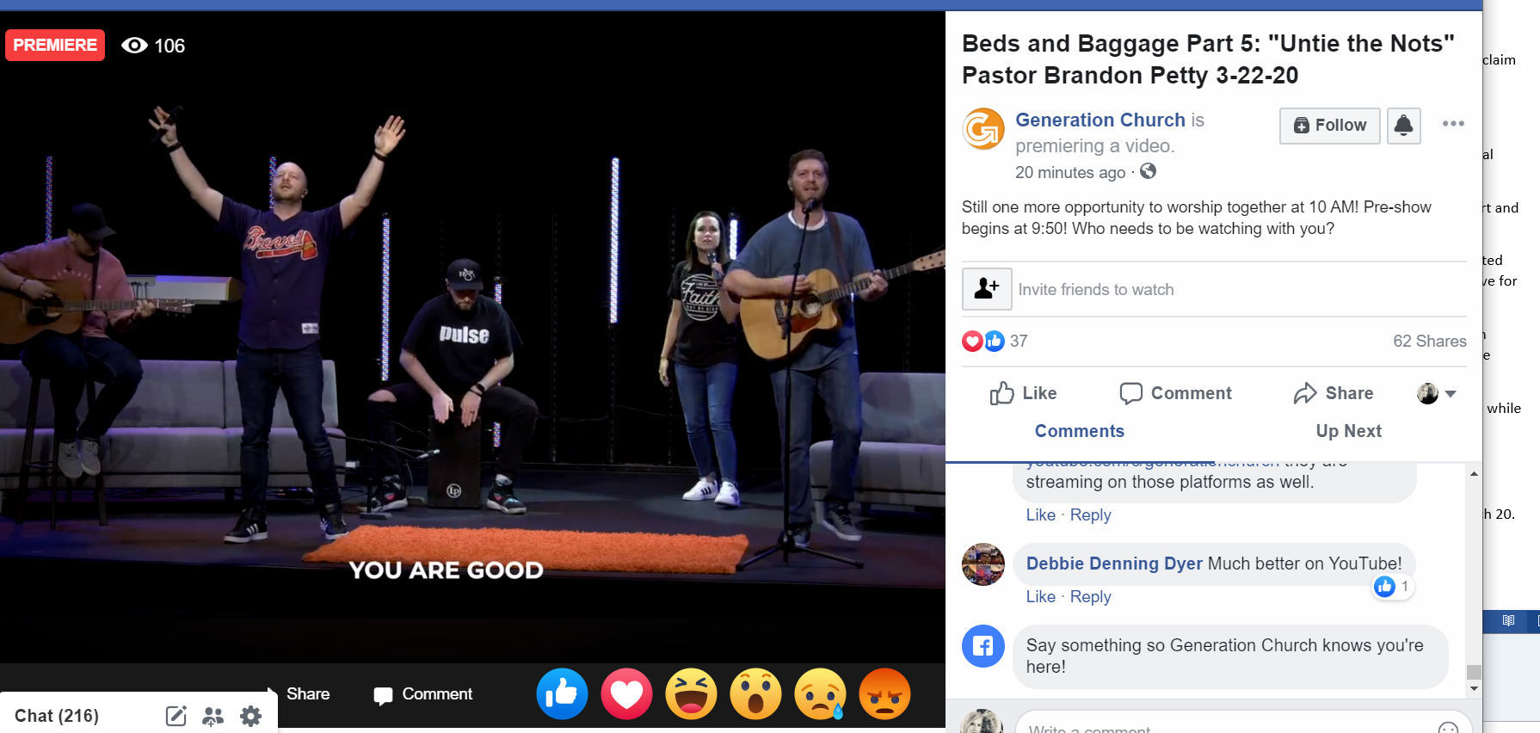This screenshot has width=1540, height=733.
Task: Open chat settings gear
Action: 250,716
